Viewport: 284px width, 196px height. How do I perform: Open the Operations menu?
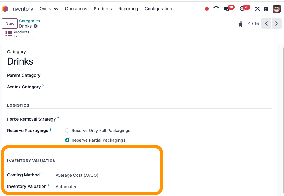[76, 9]
